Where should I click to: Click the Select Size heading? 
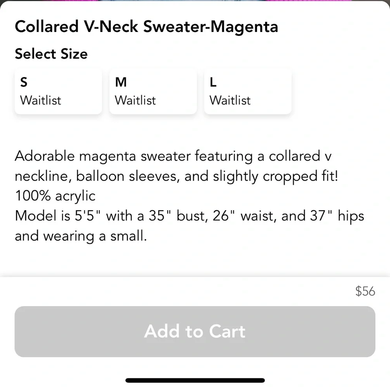(x=51, y=54)
